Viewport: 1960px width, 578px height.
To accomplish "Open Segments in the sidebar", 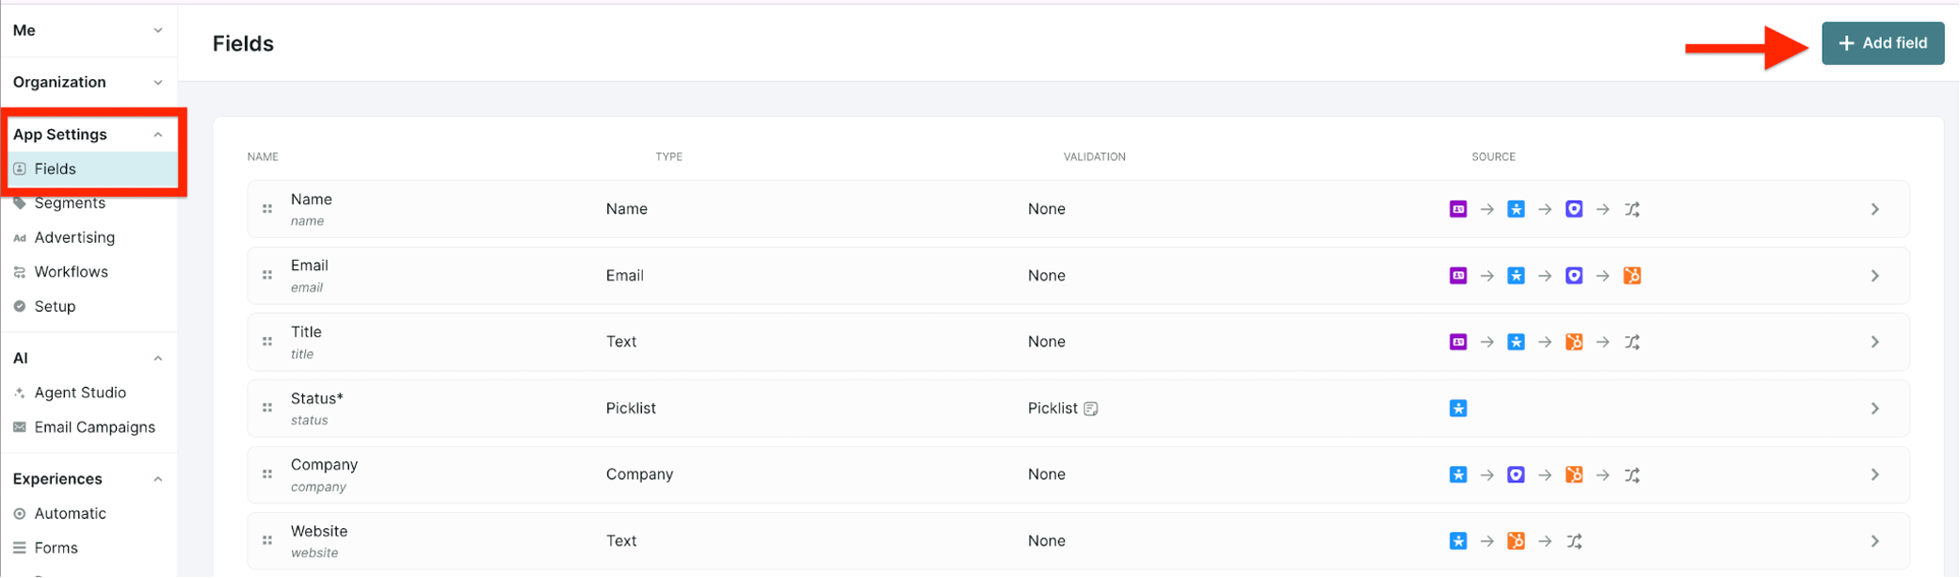I will [70, 203].
